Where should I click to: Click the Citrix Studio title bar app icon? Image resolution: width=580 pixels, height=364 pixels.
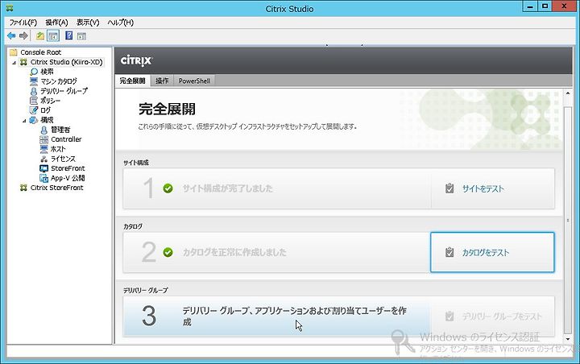tap(10, 8)
